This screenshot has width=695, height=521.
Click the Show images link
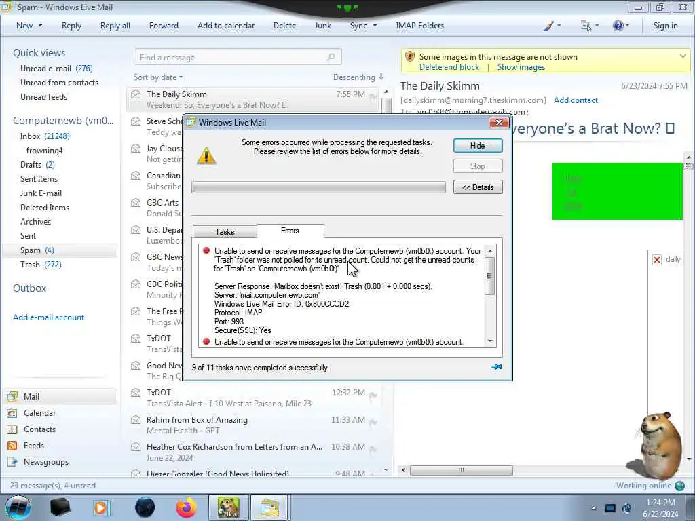click(521, 67)
